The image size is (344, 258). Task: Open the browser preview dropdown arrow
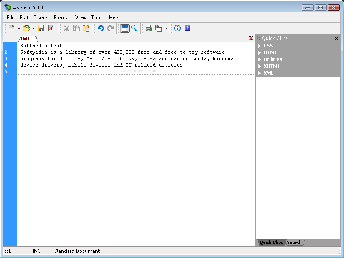coord(166,28)
